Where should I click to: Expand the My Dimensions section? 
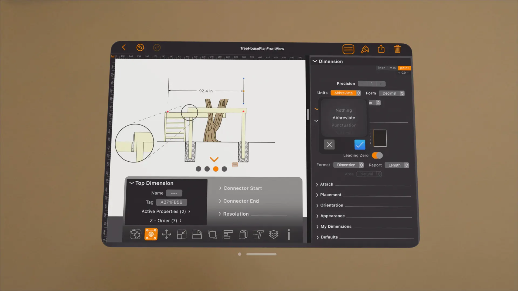pos(336,226)
